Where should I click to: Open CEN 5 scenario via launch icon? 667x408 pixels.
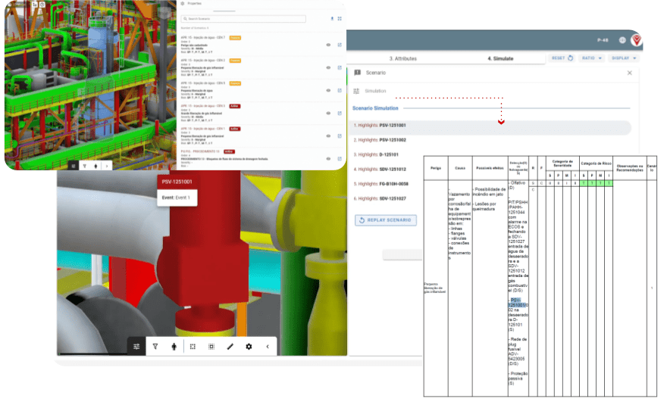pyautogui.click(x=340, y=91)
